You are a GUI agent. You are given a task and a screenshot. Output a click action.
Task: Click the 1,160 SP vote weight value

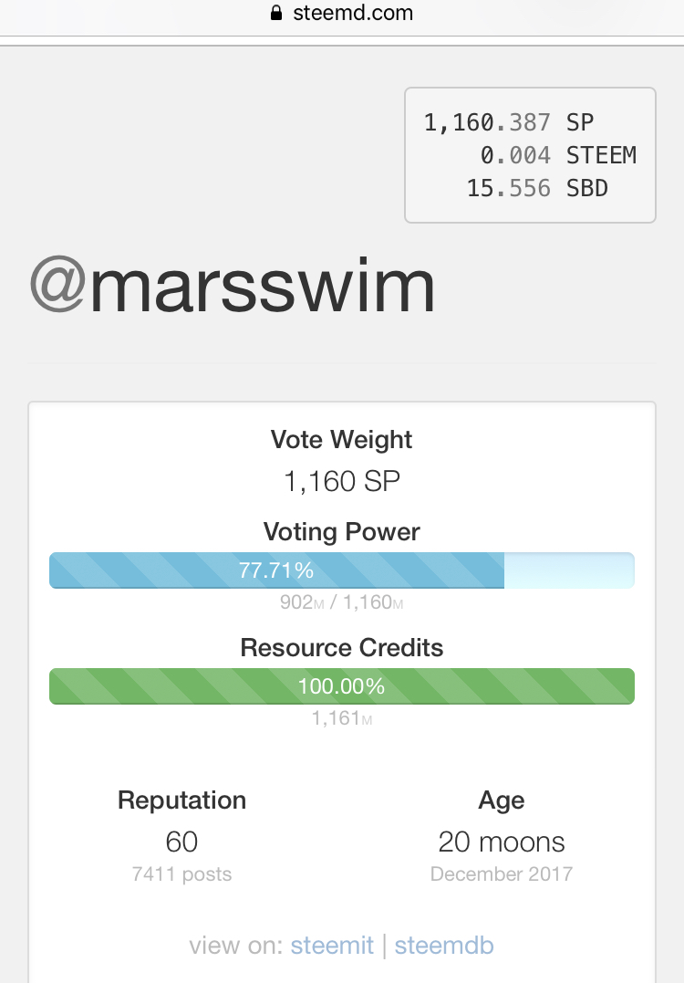(341, 481)
